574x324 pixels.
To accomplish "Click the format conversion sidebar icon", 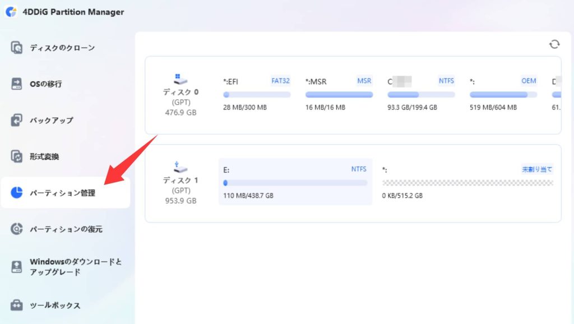I will pyautogui.click(x=16, y=156).
